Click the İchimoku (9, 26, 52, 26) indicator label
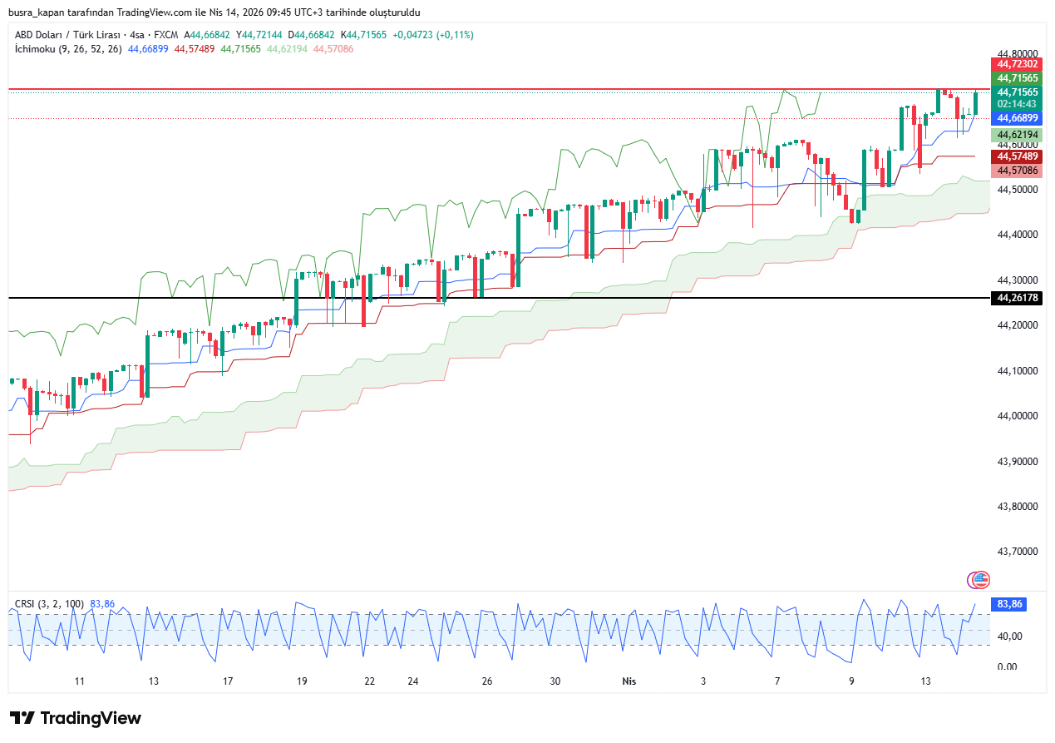 coord(68,49)
